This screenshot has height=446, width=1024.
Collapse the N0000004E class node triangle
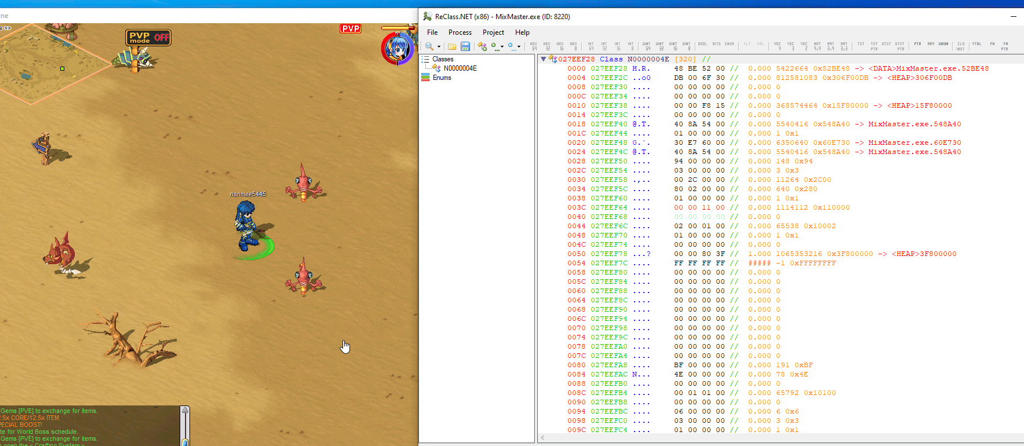pyautogui.click(x=543, y=59)
